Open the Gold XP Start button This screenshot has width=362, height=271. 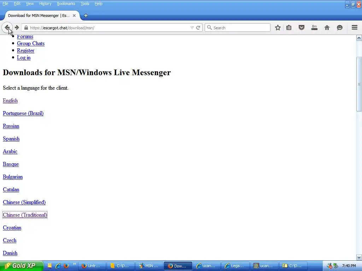coord(22,266)
